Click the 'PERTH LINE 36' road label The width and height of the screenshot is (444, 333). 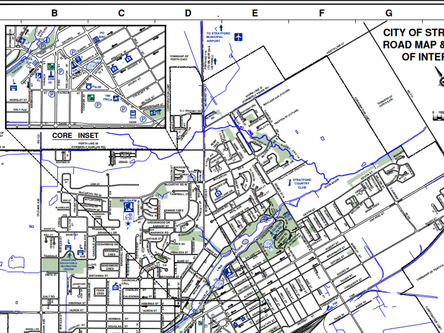(88, 143)
